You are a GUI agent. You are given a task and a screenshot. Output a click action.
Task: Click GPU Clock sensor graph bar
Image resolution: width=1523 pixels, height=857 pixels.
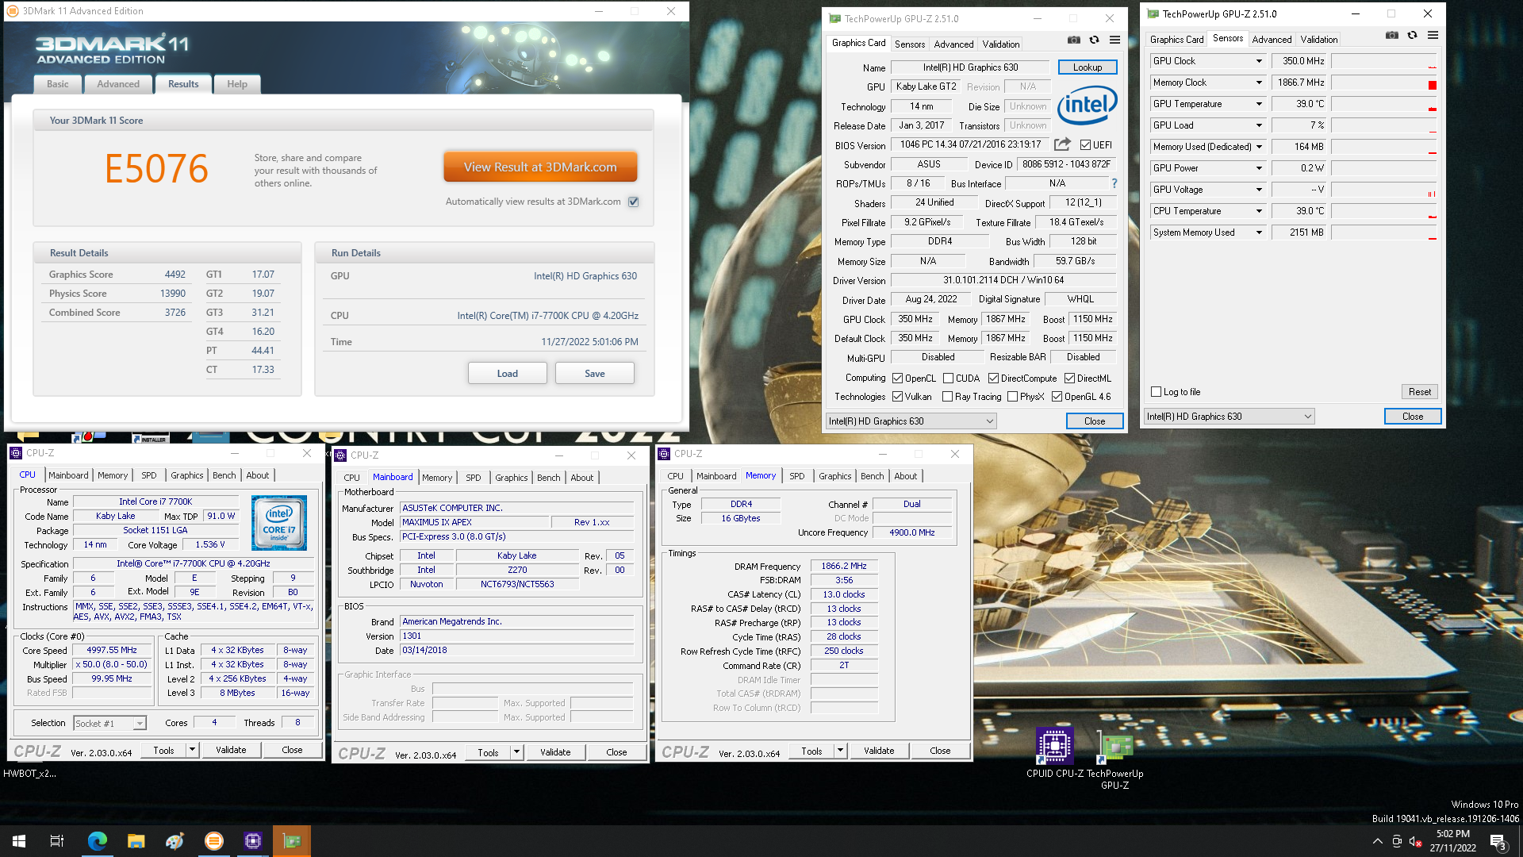click(x=1383, y=61)
